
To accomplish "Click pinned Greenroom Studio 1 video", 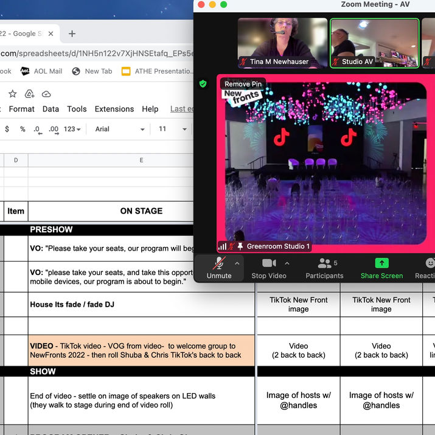I will pos(325,164).
